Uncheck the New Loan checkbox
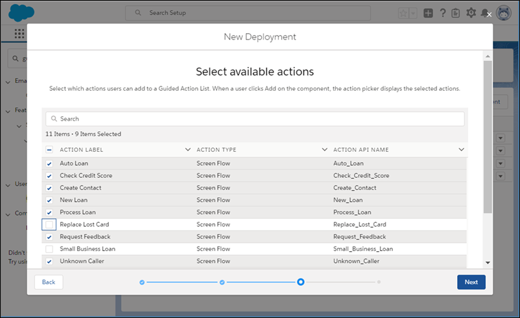The height and width of the screenshot is (318, 520). (49, 201)
